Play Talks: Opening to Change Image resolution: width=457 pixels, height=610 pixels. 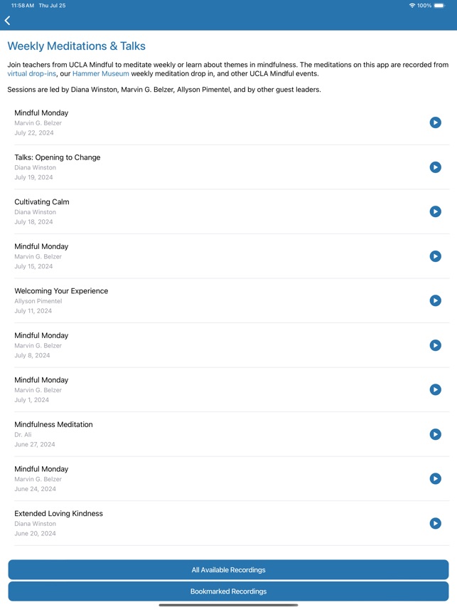pyautogui.click(x=436, y=167)
